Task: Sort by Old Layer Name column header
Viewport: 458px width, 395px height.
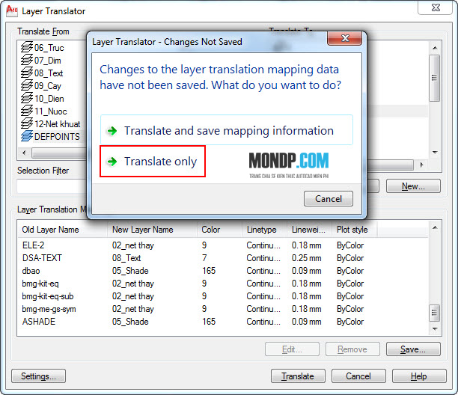Action: tap(63, 230)
